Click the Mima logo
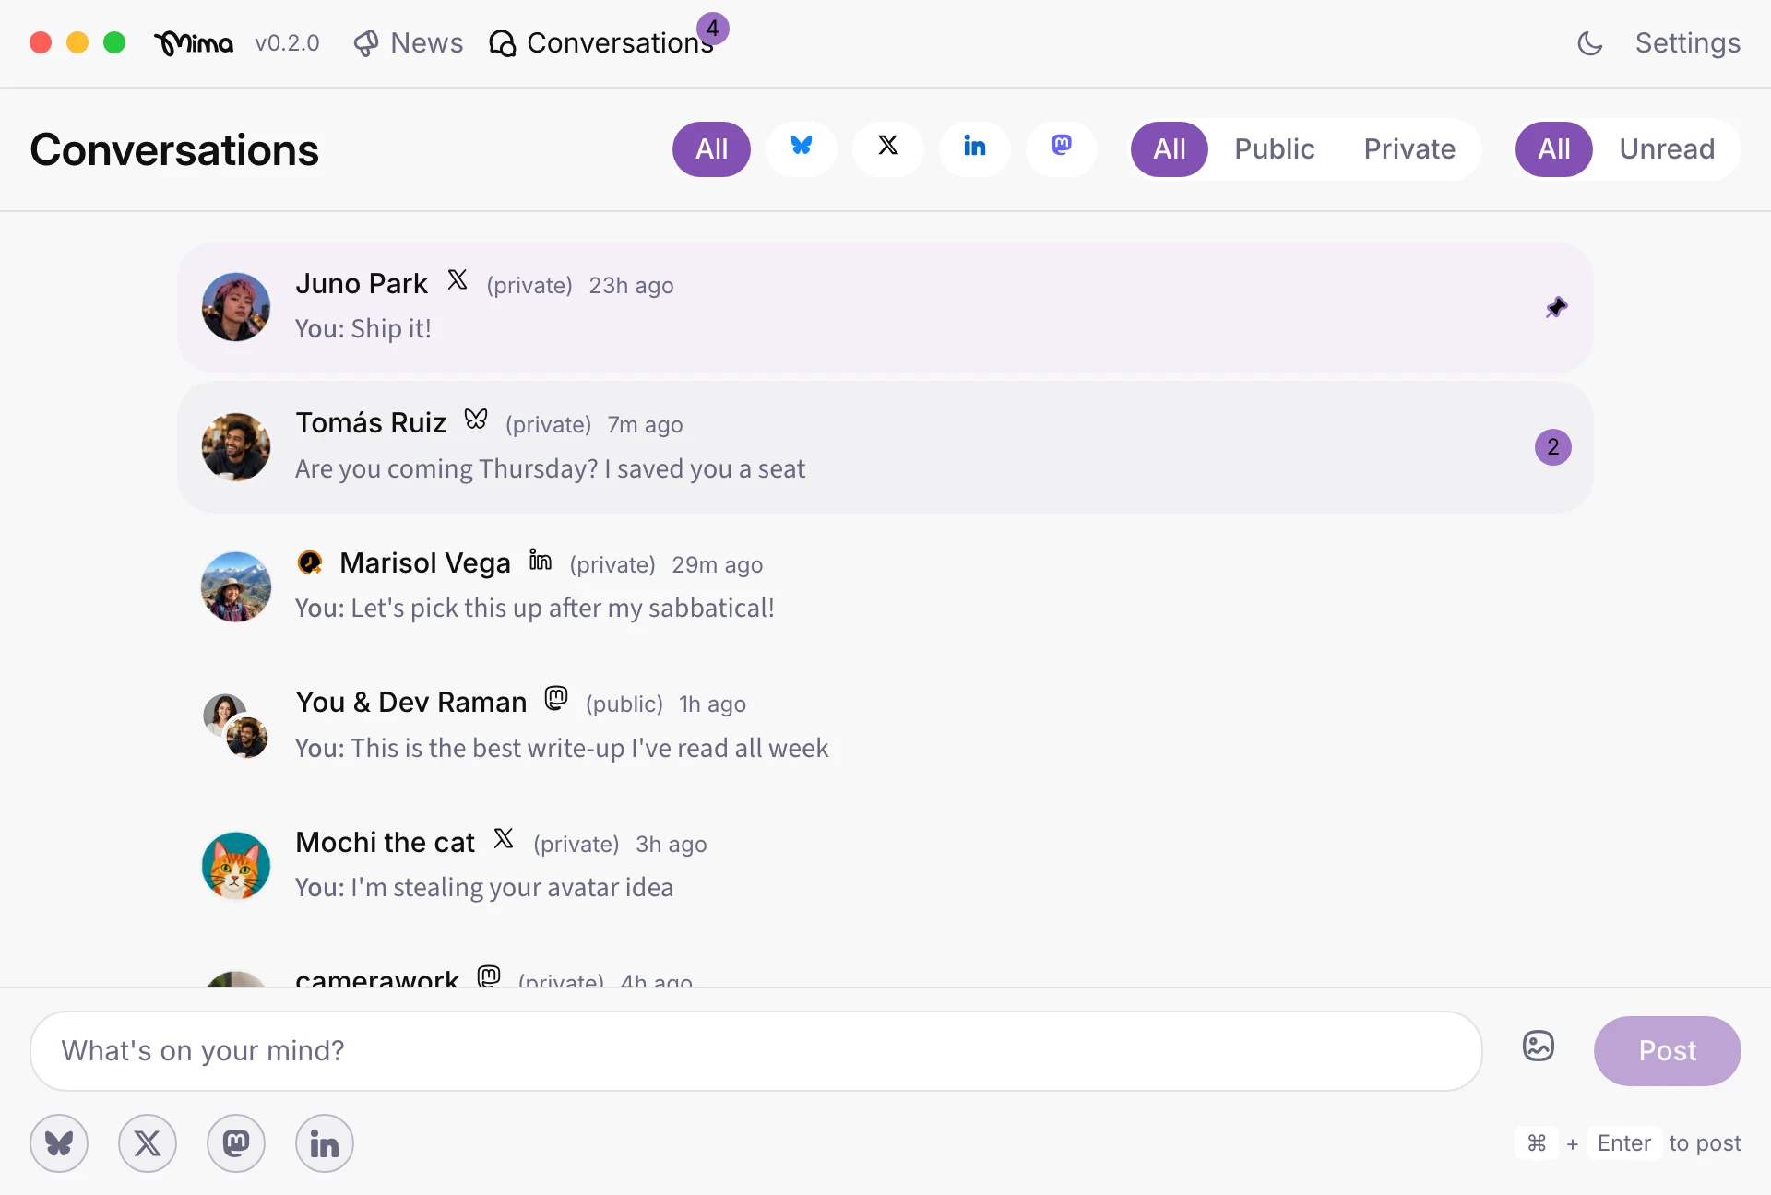1771x1195 pixels. [194, 43]
